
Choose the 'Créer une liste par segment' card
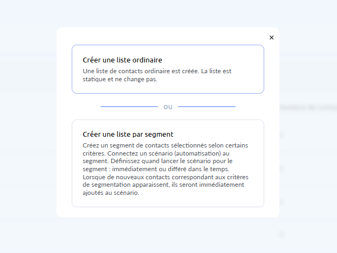pyautogui.click(x=168, y=163)
